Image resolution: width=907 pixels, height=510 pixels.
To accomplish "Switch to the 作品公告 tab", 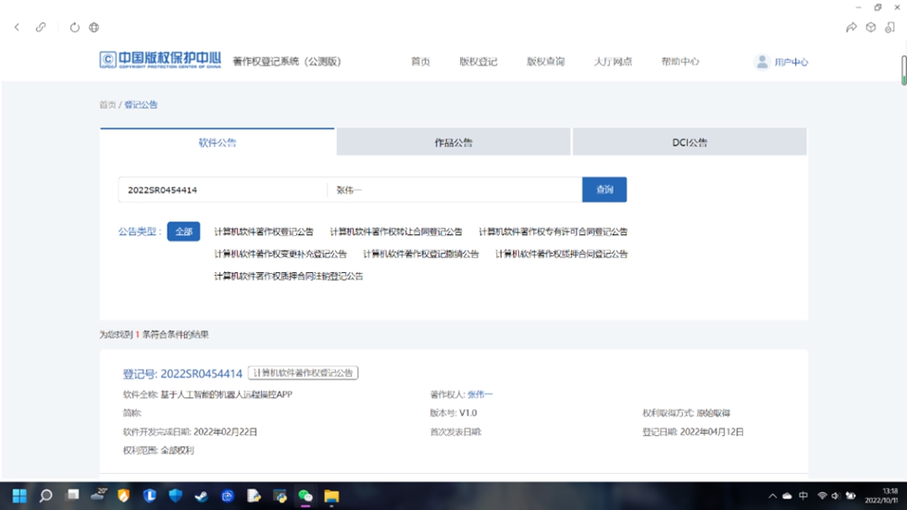I will point(453,143).
